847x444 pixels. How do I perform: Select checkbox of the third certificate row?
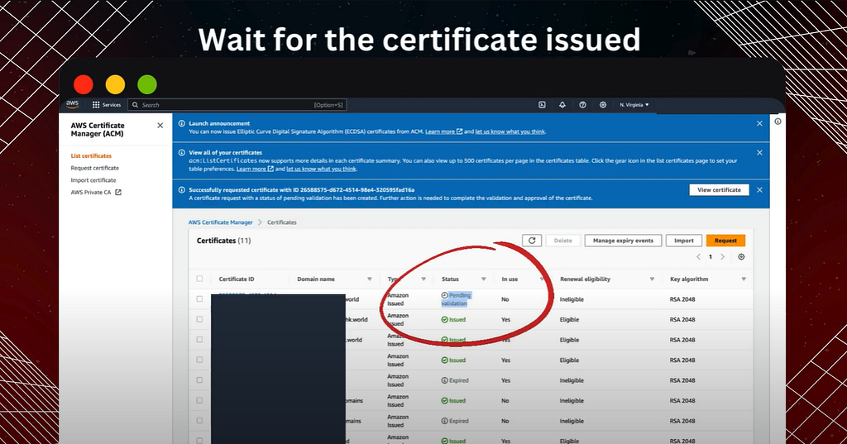pos(199,339)
